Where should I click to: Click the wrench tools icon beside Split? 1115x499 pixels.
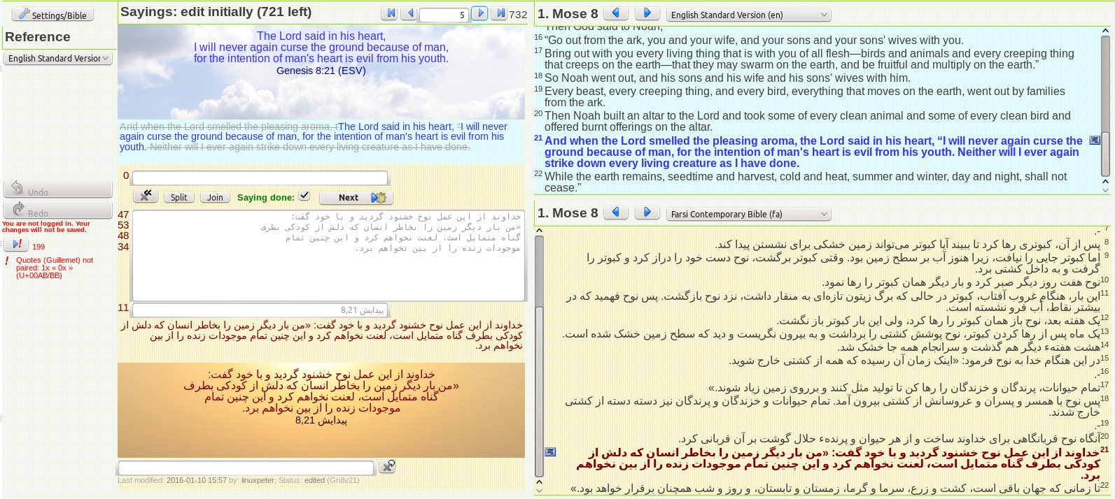point(146,197)
